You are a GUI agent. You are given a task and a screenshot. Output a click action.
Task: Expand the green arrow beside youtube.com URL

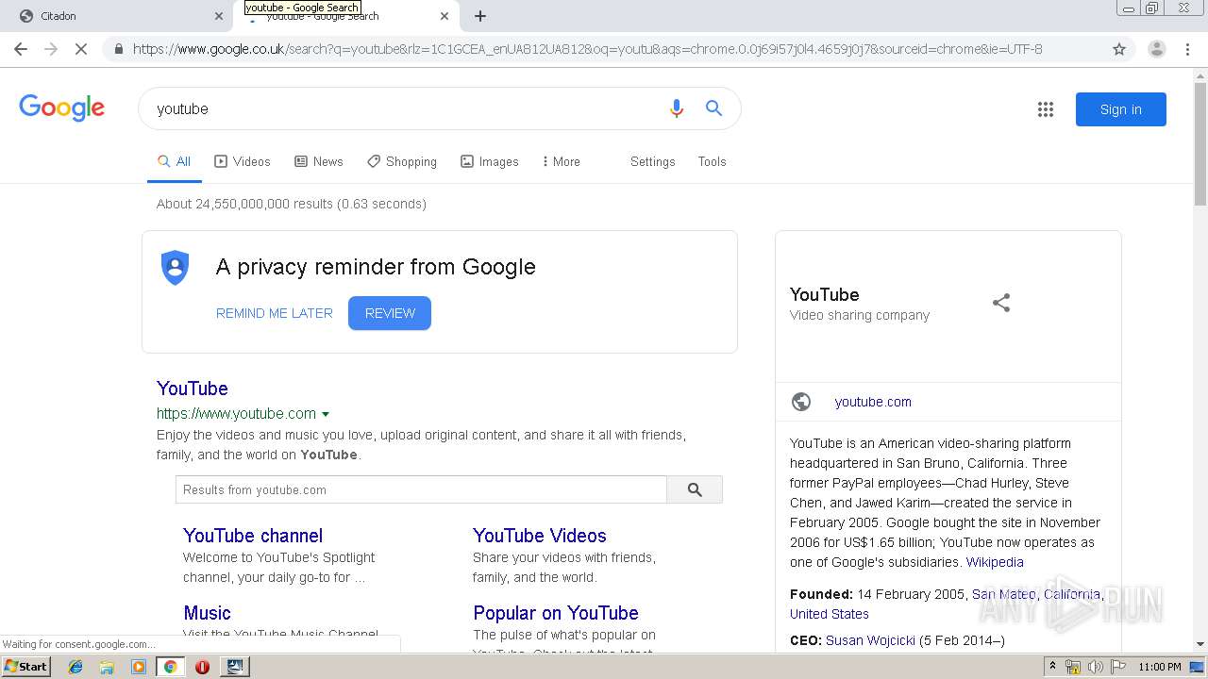click(326, 414)
